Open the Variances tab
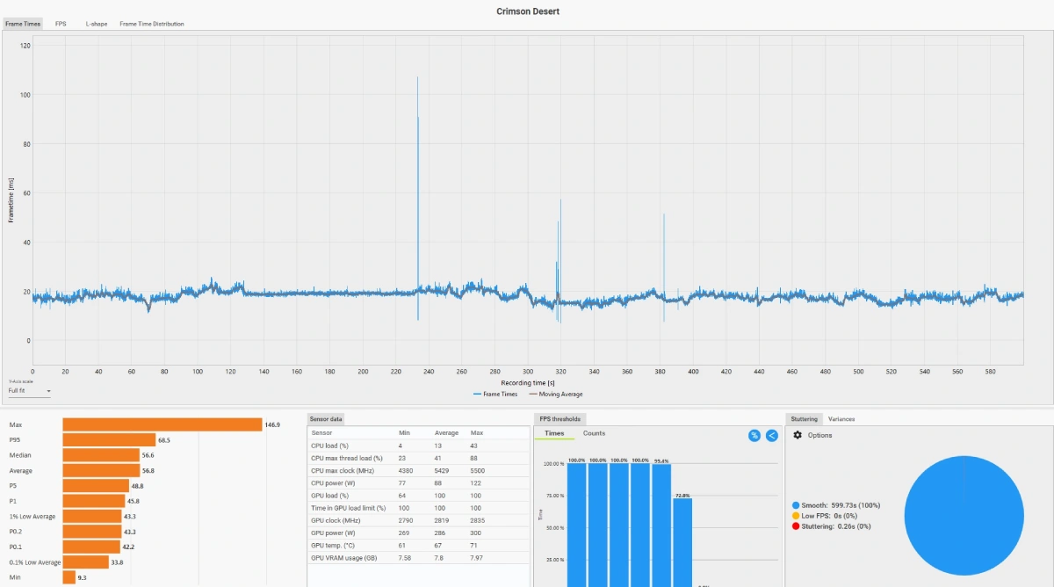Viewport: 1054px width, 587px height. tap(841, 419)
